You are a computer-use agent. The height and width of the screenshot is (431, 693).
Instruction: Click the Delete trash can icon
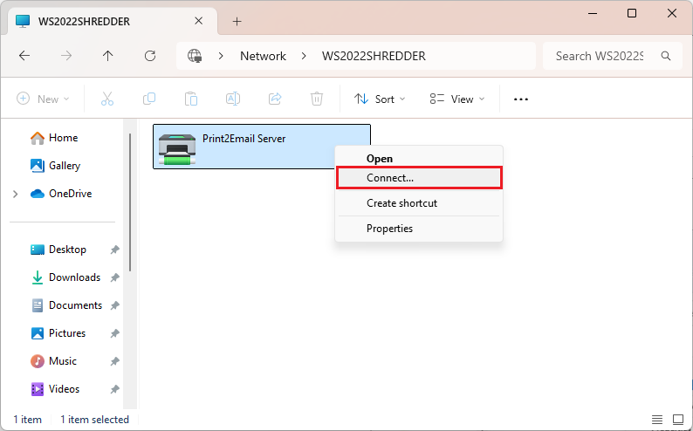tap(318, 99)
